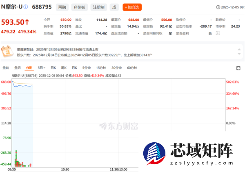The image size is (245, 172).
Task: Select the 5分钟 interval
Action: pyautogui.click(x=87, y=68)
